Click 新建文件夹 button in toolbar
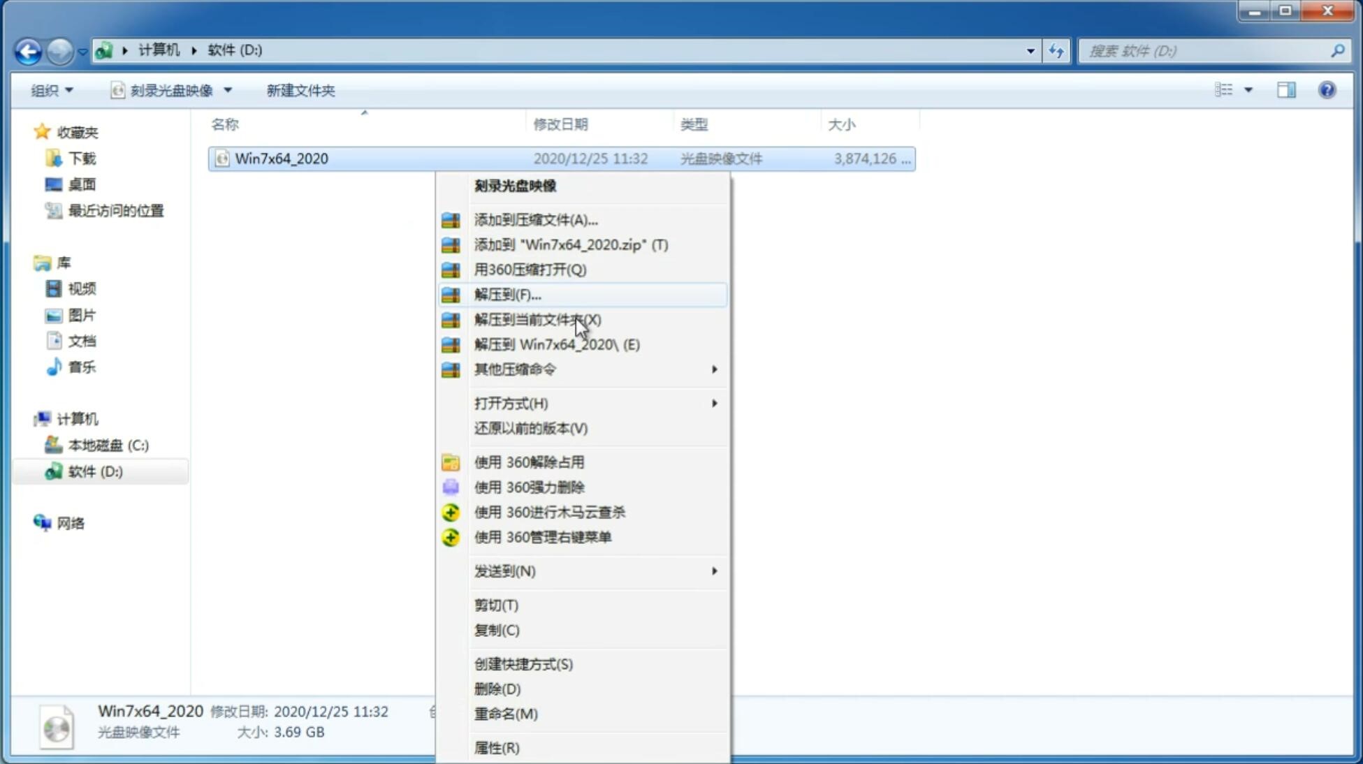This screenshot has height=764, width=1363. (x=300, y=89)
